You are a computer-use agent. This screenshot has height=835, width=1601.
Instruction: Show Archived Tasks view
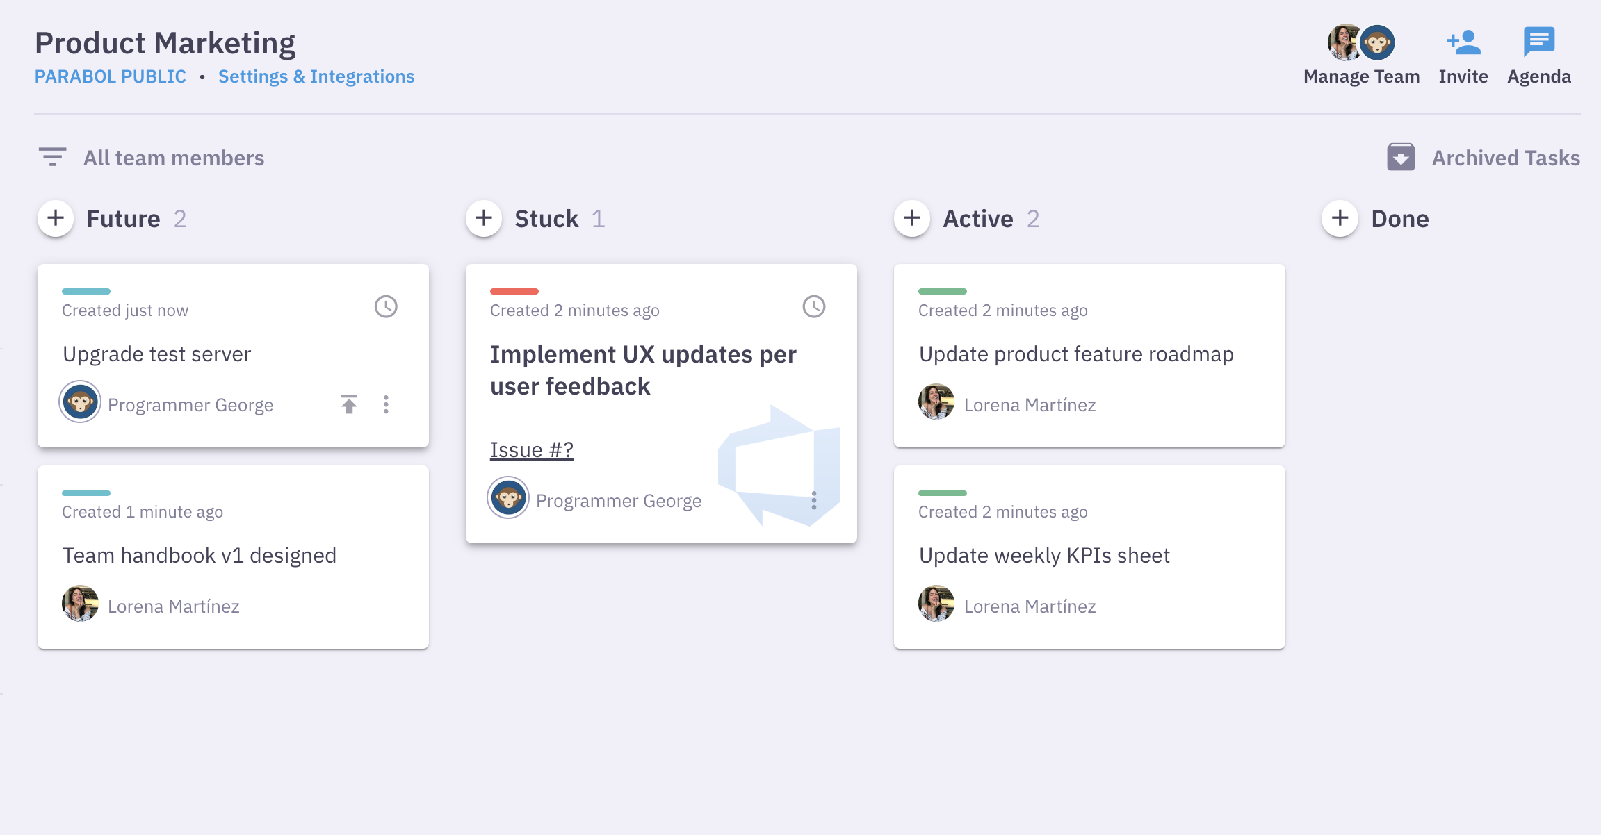click(1505, 157)
